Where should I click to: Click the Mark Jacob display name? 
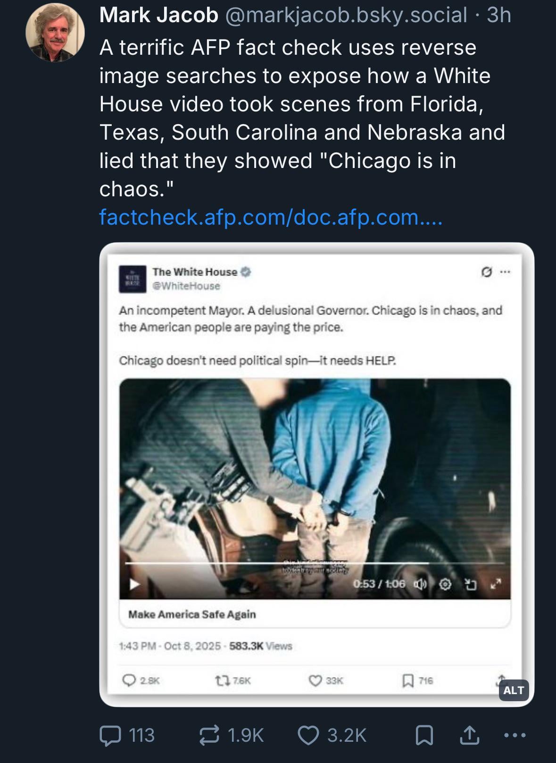pyautogui.click(x=158, y=15)
